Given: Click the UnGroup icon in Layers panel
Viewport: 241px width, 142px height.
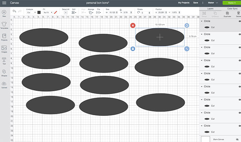Looking at the screenshot, I should tap(215, 13).
